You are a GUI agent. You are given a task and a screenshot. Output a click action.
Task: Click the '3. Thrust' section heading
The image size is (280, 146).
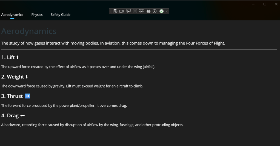click(12, 96)
